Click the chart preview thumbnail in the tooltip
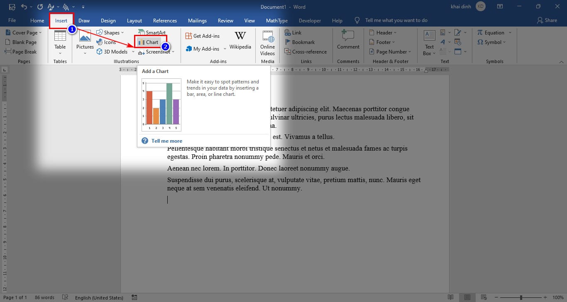Viewport: 567px width, 302px height. tap(161, 105)
